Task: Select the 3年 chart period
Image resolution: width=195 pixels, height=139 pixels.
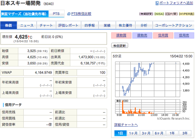Action: coord(185,133)
